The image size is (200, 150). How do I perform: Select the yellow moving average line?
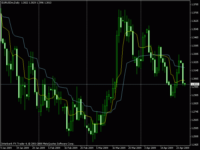[x=123, y=46]
